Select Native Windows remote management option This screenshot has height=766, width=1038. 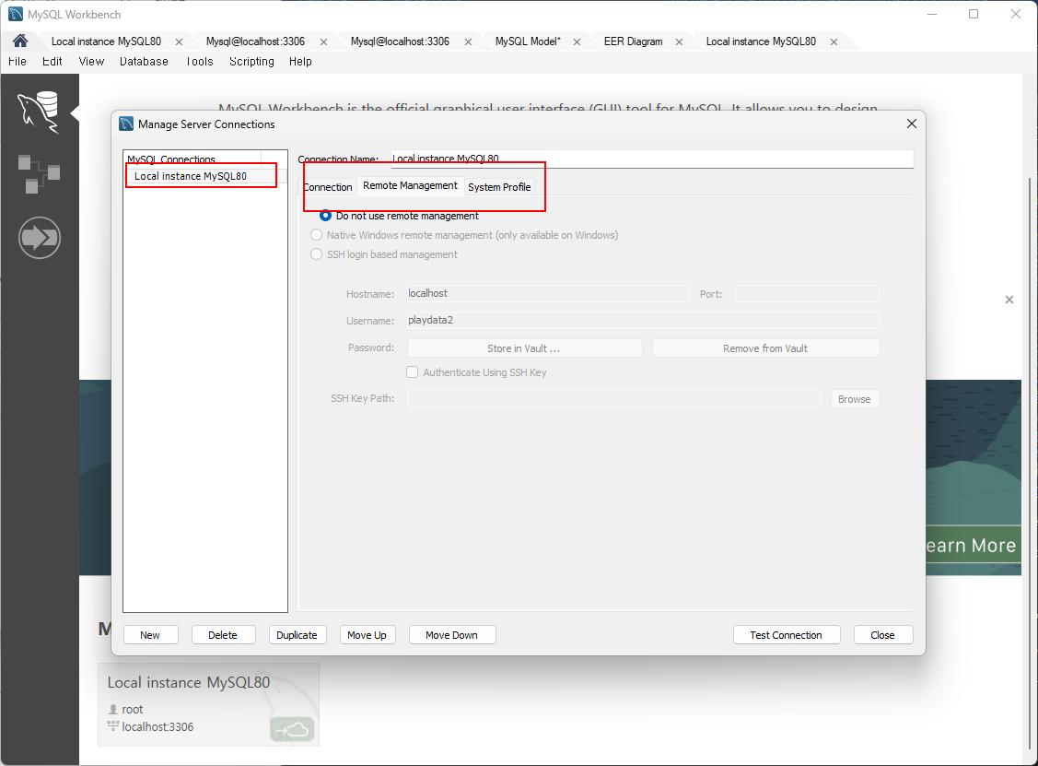[317, 234]
